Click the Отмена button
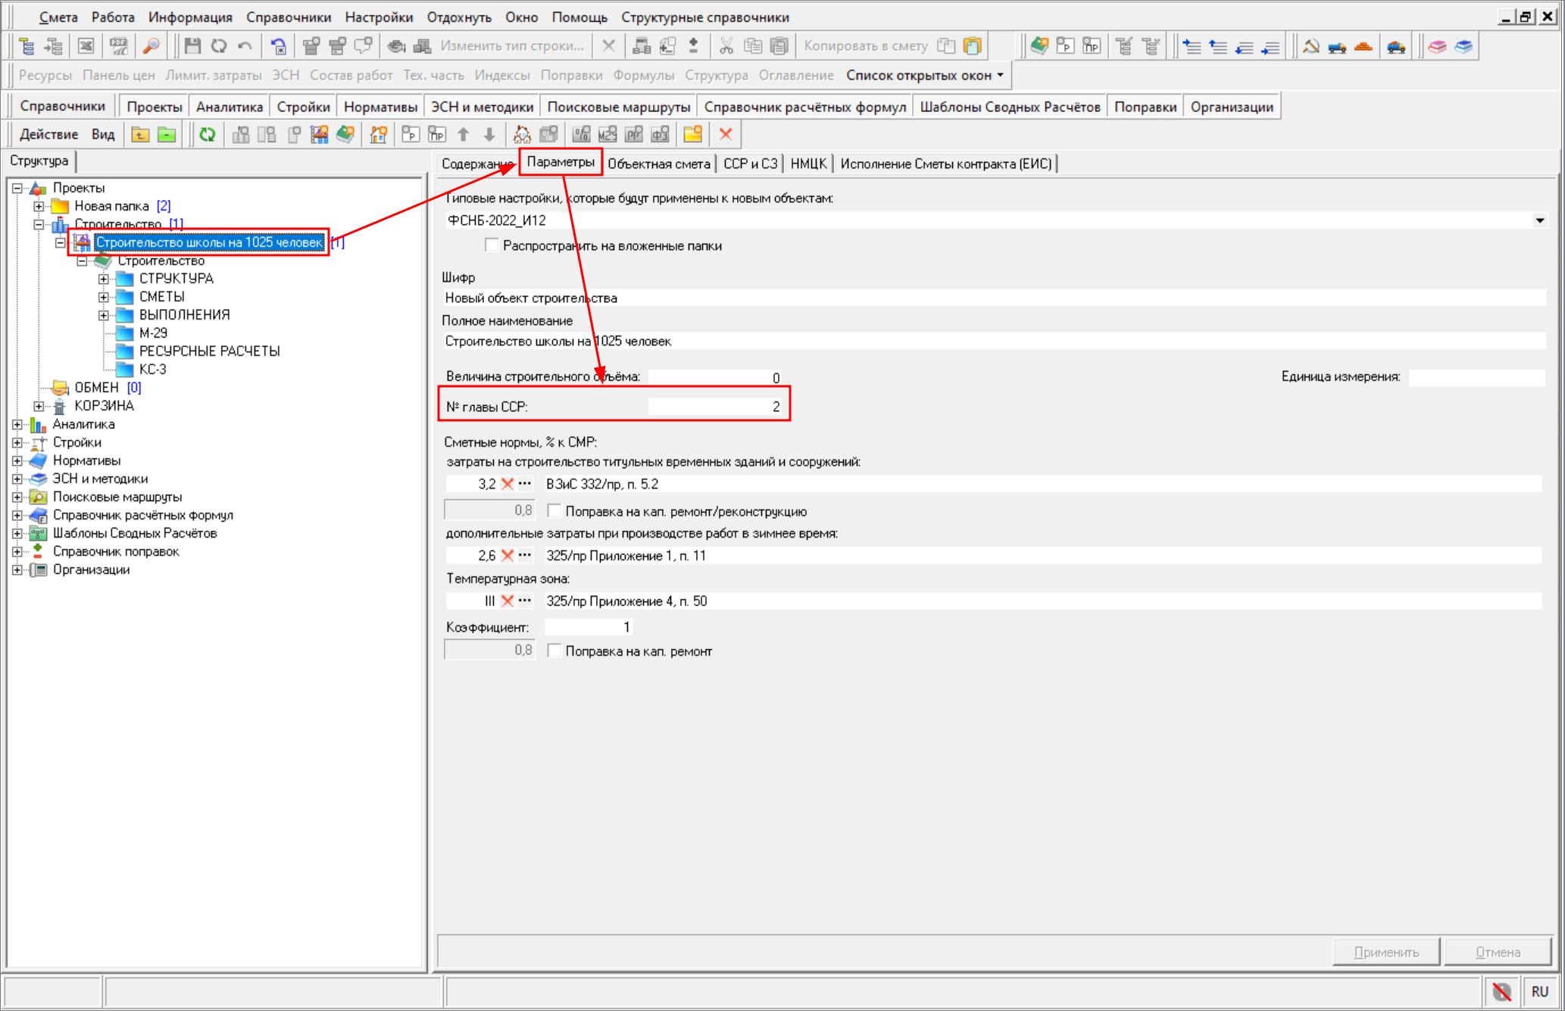This screenshot has width=1565, height=1011. point(1497,952)
